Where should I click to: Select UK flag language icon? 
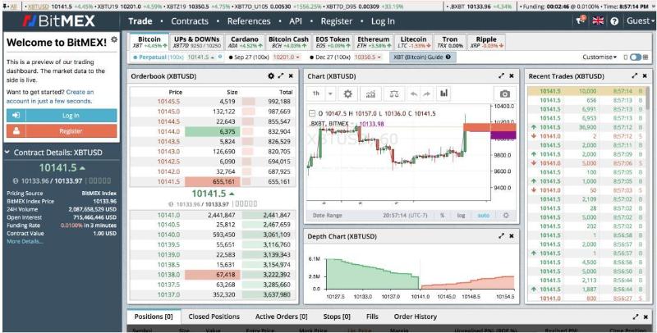coord(597,21)
